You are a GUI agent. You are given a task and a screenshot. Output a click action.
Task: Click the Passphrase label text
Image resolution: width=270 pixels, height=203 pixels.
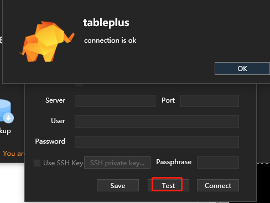click(174, 162)
